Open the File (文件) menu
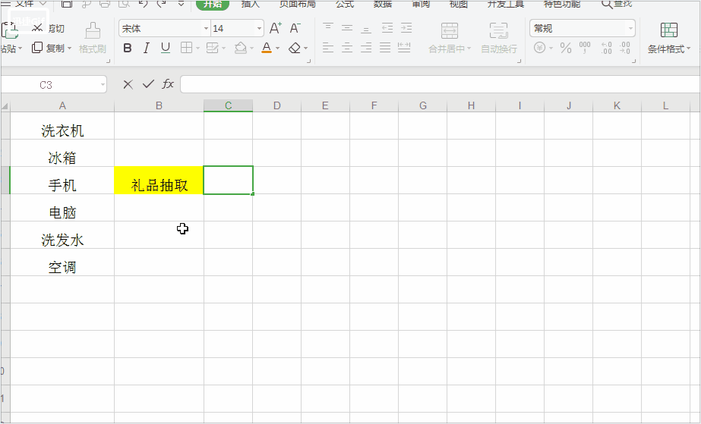This screenshot has height=424, width=701. 24,4
